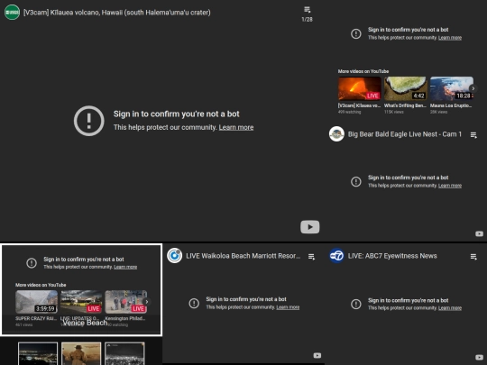This screenshot has height=365, width=487.
Task: Select the night city lights thumbnail below Venice Beach
Action: click(38, 353)
